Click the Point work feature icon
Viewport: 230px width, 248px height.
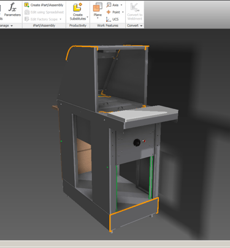click(x=109, y=12)
